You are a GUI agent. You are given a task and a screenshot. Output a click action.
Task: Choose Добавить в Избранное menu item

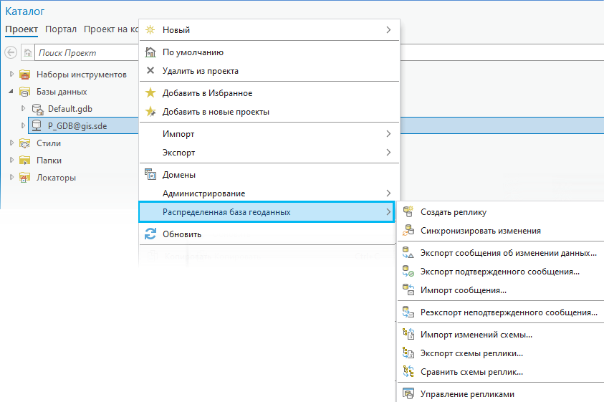coord(269,93)
